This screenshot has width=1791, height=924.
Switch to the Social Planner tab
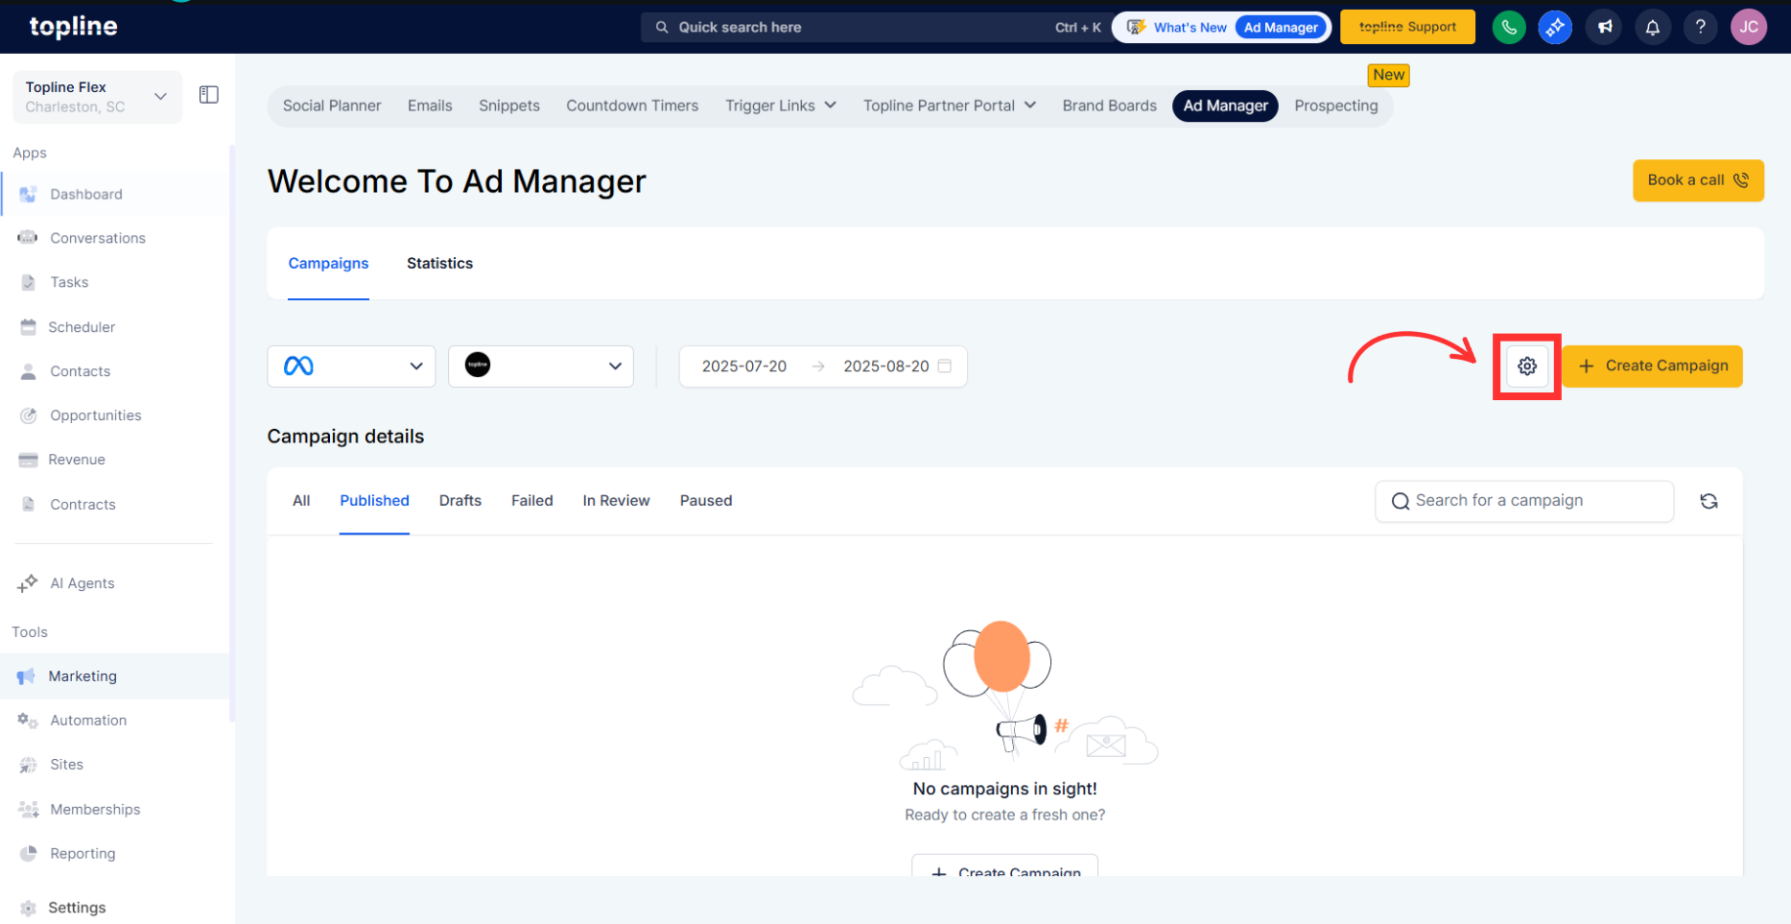pos(332,106)
